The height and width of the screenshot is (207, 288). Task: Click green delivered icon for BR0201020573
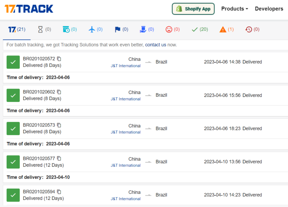pos(13,129)
